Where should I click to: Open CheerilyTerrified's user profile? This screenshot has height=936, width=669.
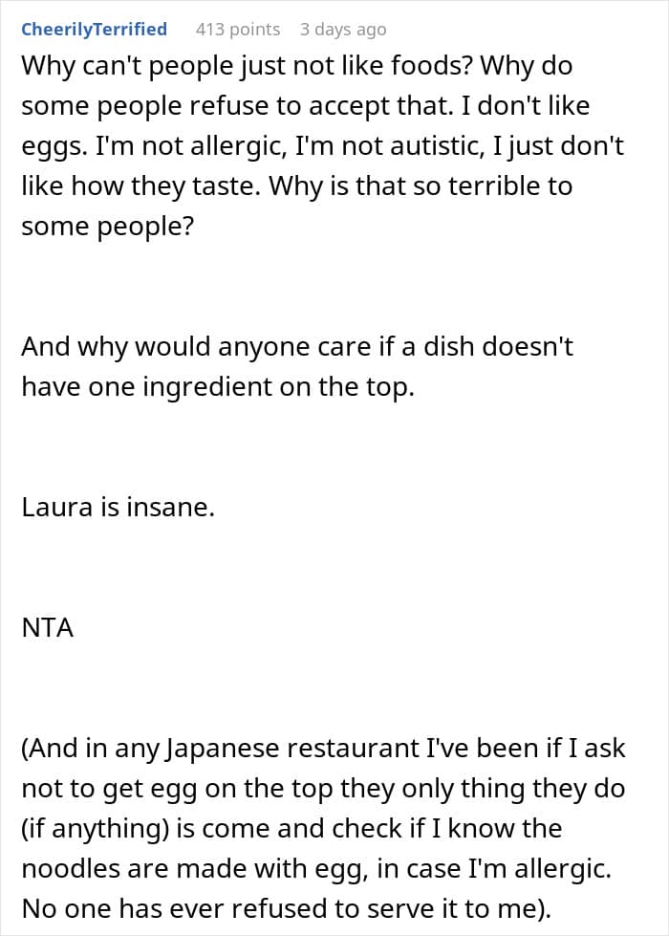pos(95,29)
